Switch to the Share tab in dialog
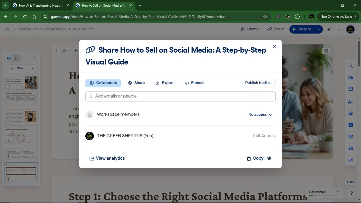Screen dimensions: 361x203 136,83
